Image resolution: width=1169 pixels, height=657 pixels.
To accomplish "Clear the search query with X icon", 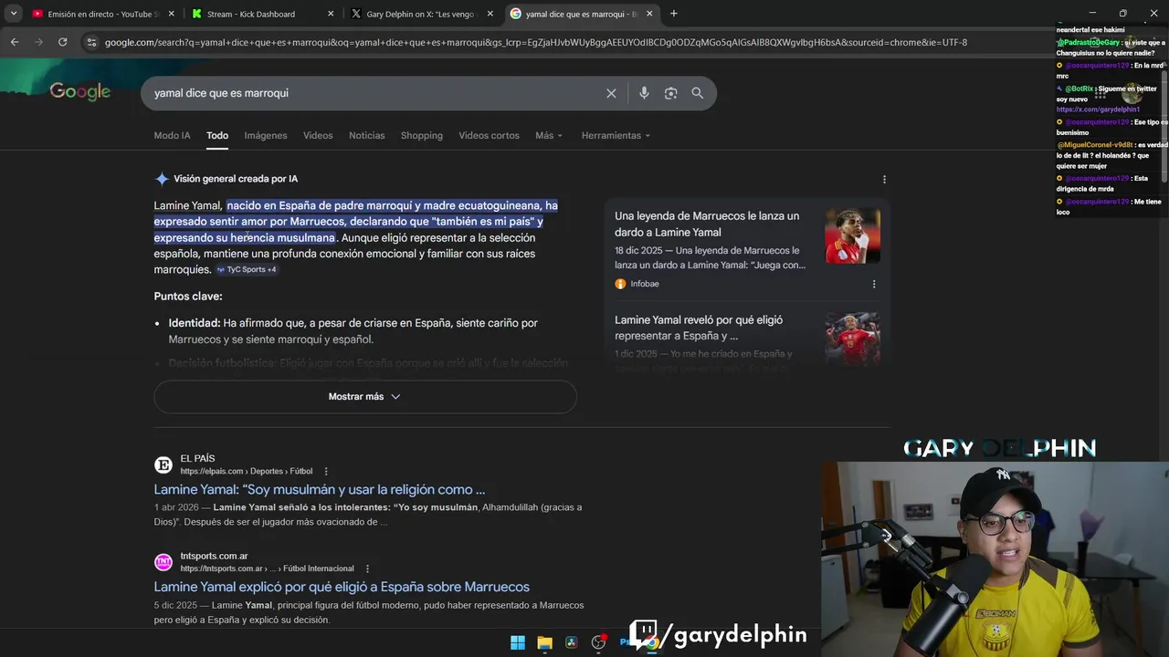I will [x=611, y=93].
